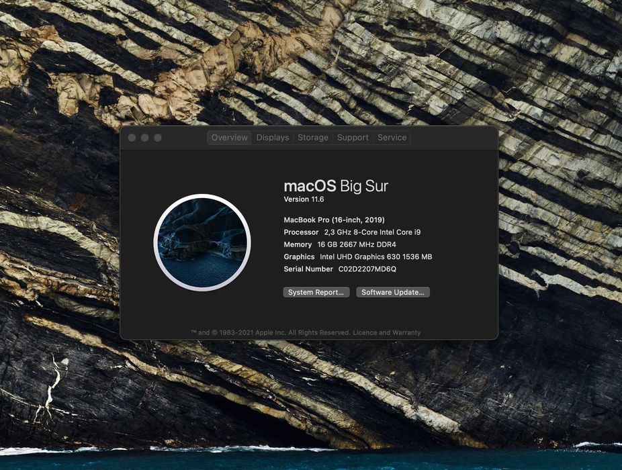This screenshot has height=470, width=622.
Task: Click the Processor label
Action: tap(301, 232)
